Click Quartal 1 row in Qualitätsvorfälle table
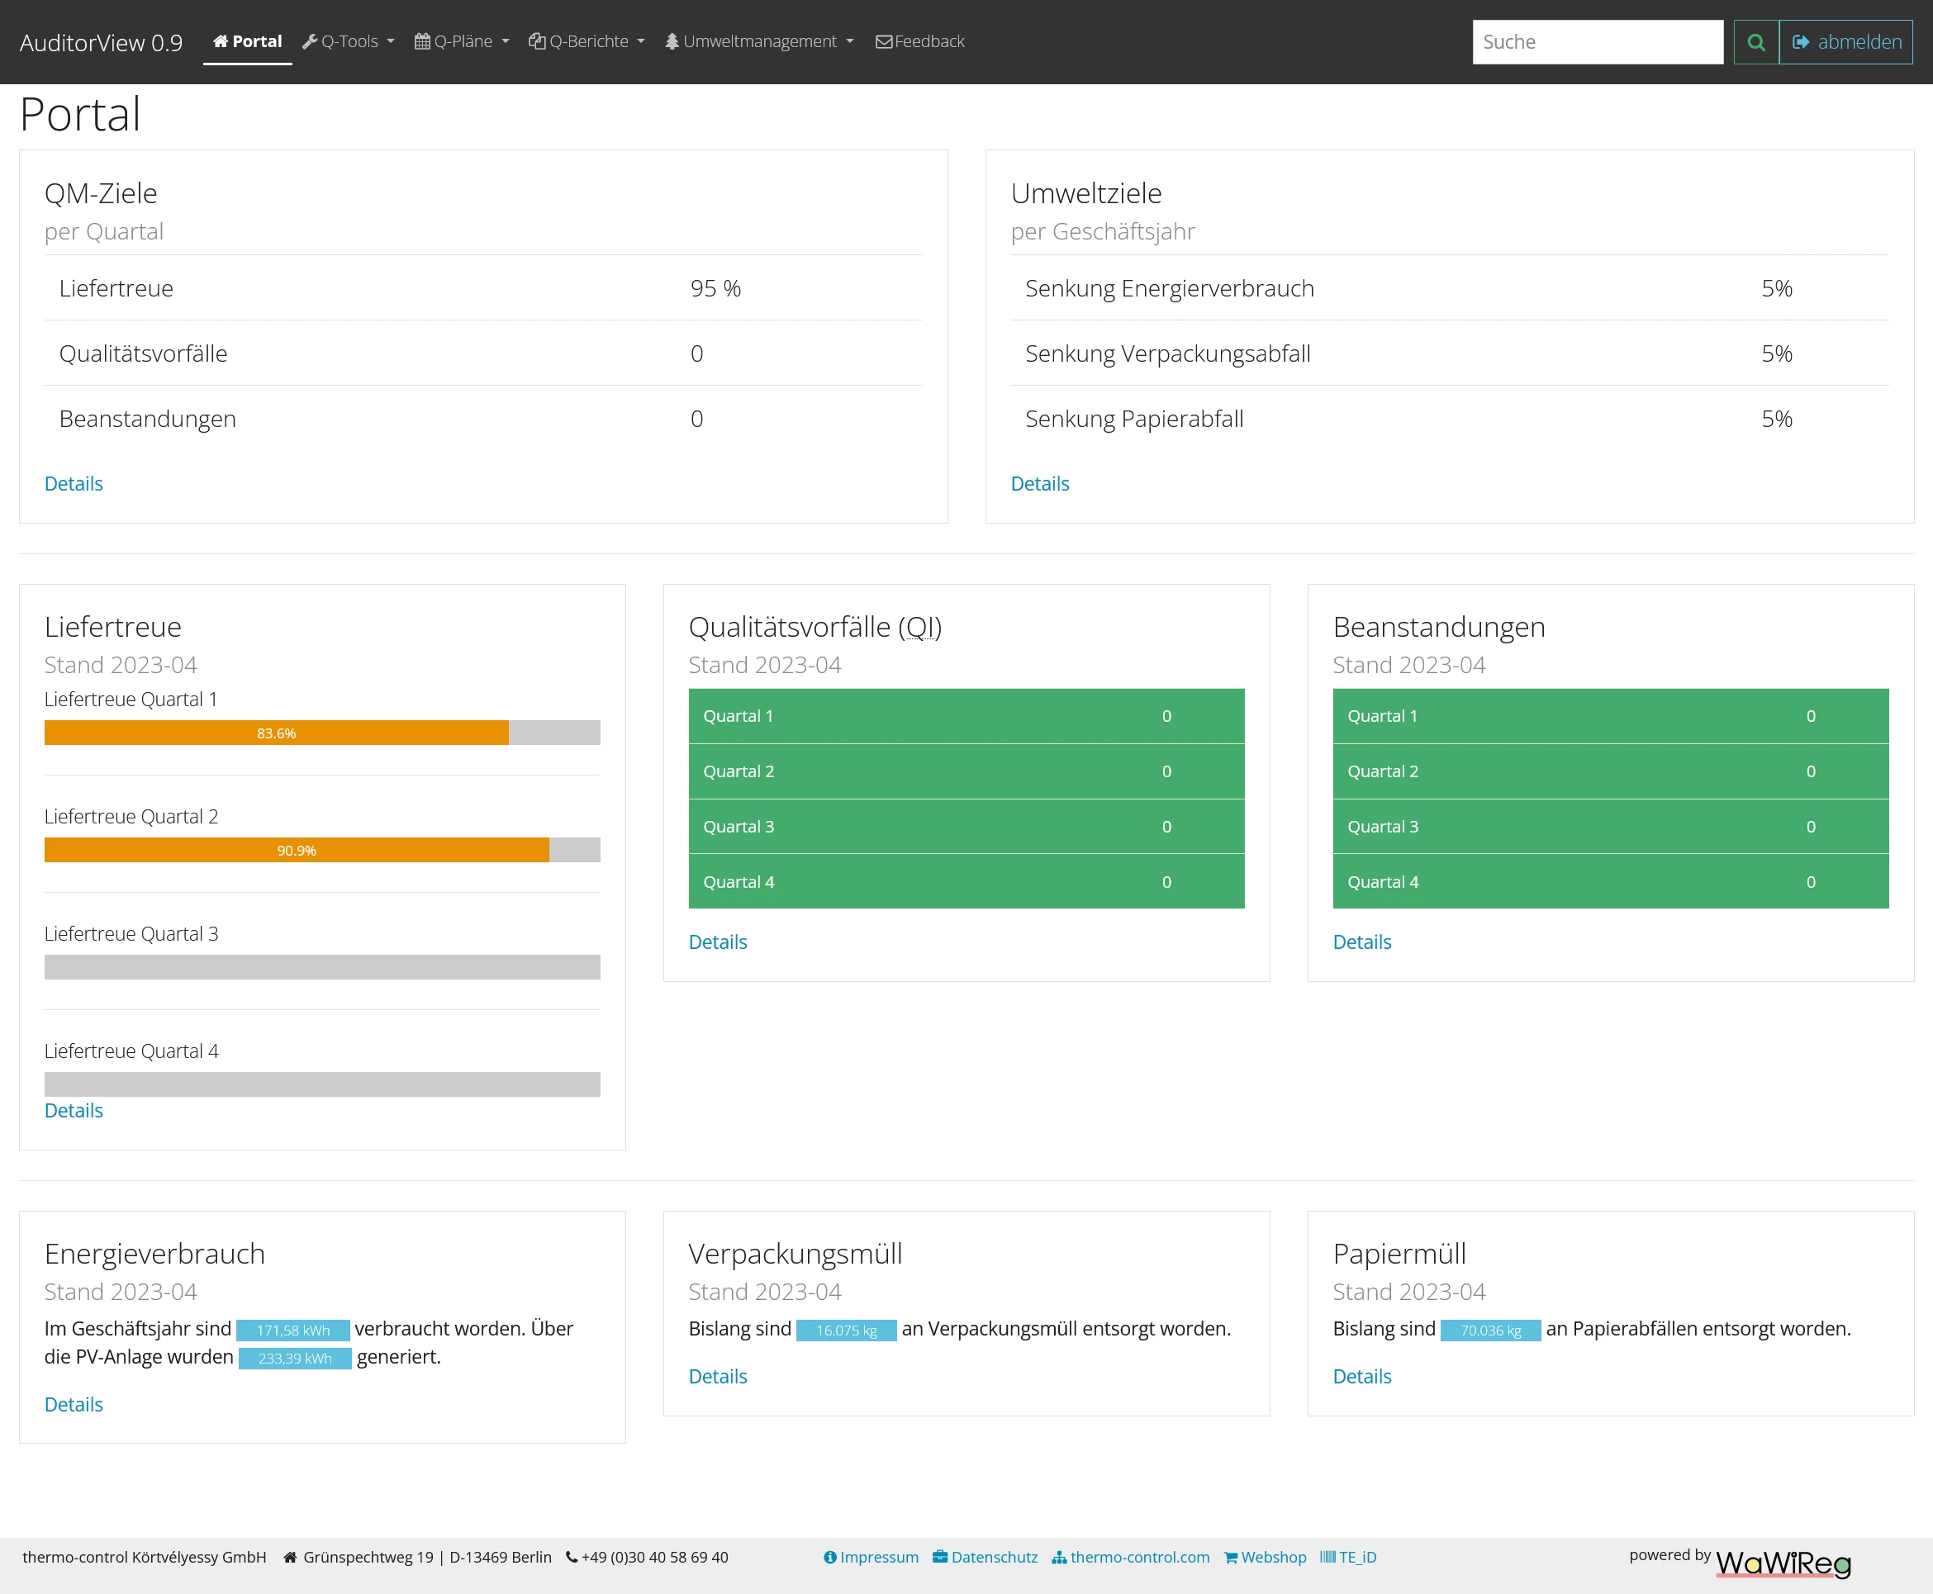This screenshot has width=1933, height=1594. (966, 716)
